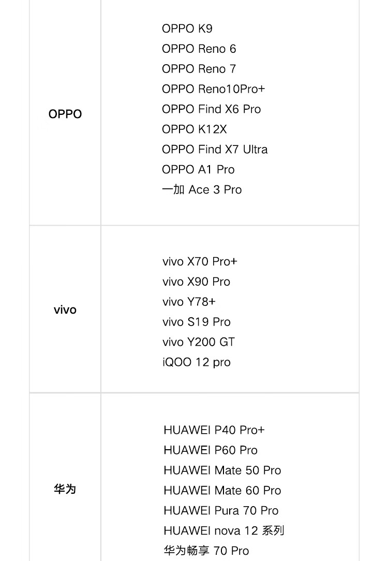Select vivo Y78+ in the list
388x561 pixels.
coord(189,302)
